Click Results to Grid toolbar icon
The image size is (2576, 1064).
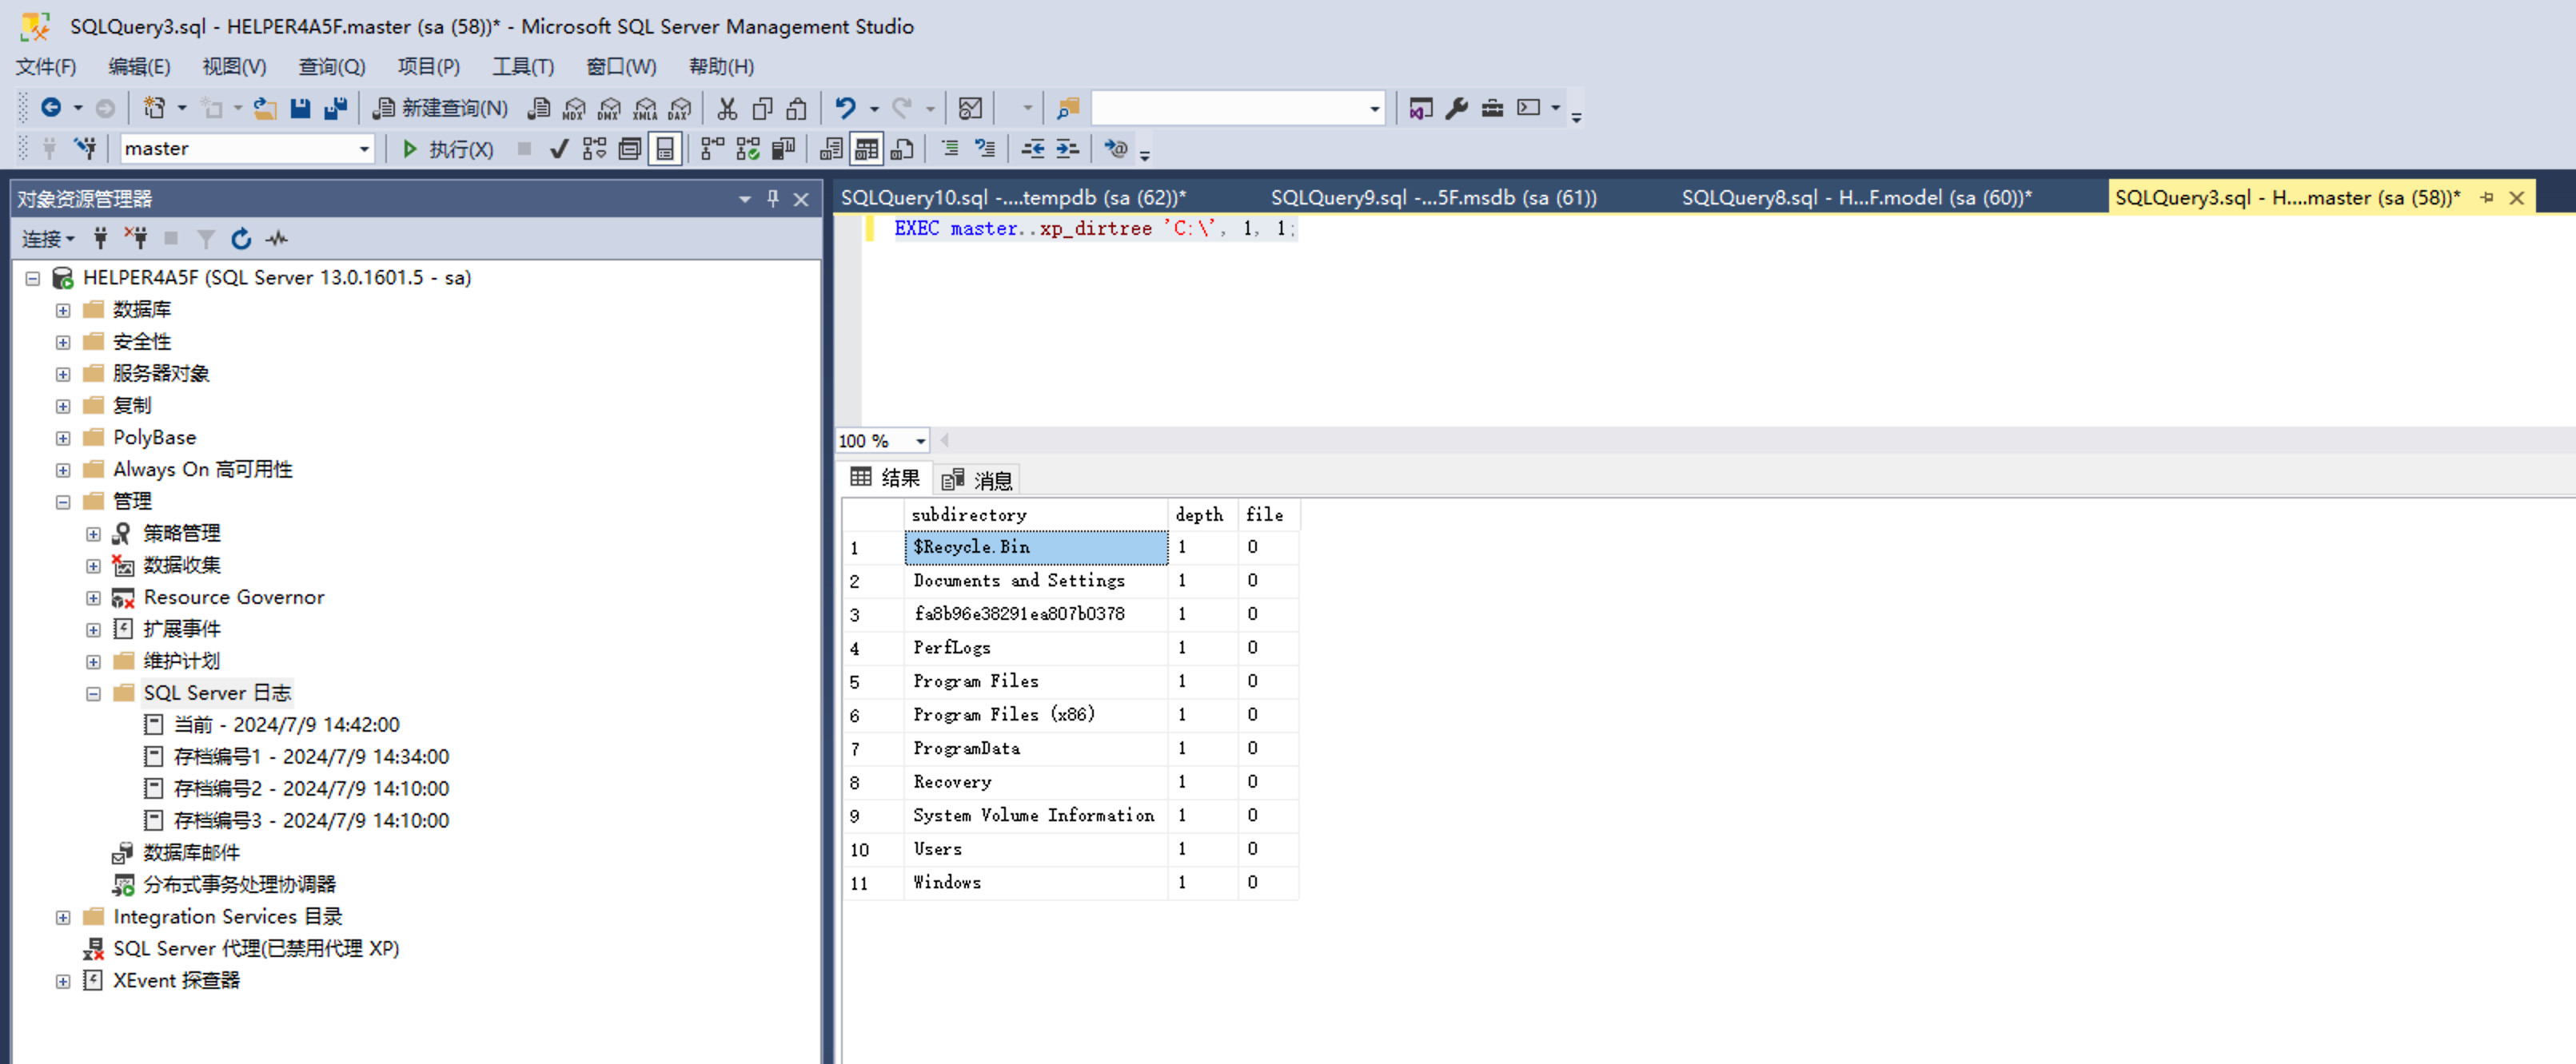(866, 149)
